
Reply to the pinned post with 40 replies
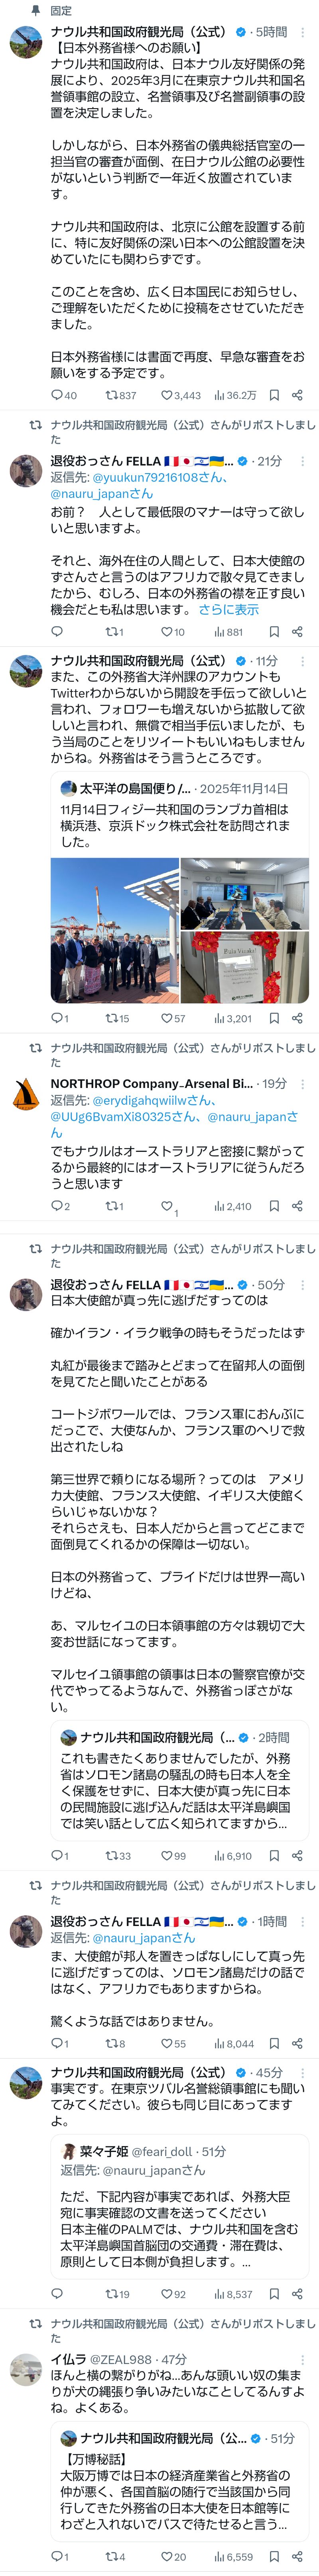coord(57,395)
